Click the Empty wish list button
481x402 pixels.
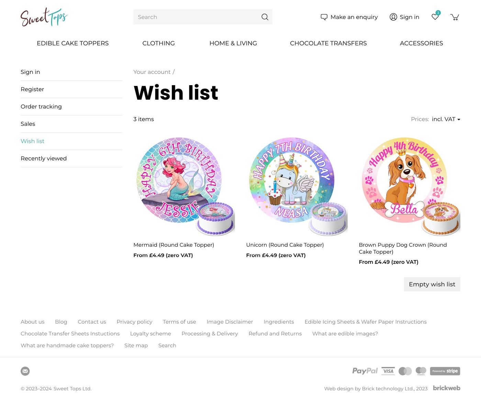point(432,284)
